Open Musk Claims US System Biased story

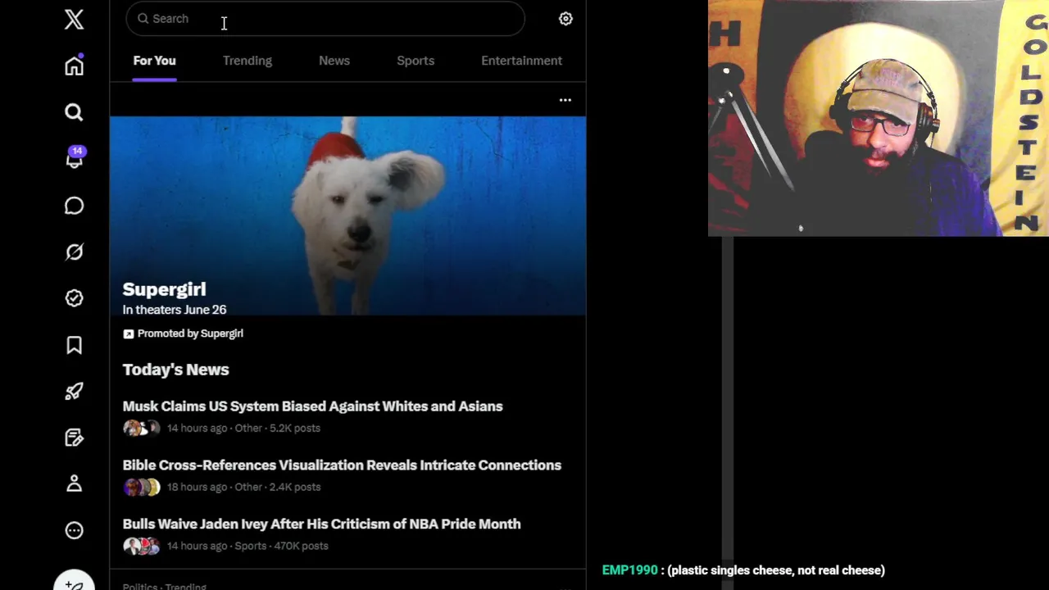point(312,406)
